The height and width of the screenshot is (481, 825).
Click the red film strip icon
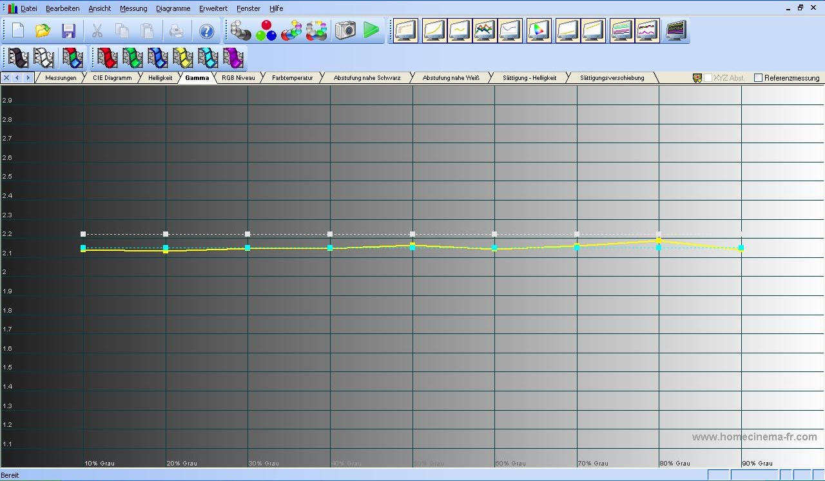(106, 57)
